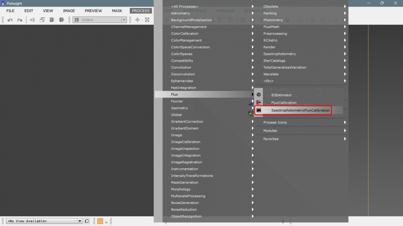Click the B3Estimator process icon
The height and width of the screenshot is (226, 403).
click(259, 95)
